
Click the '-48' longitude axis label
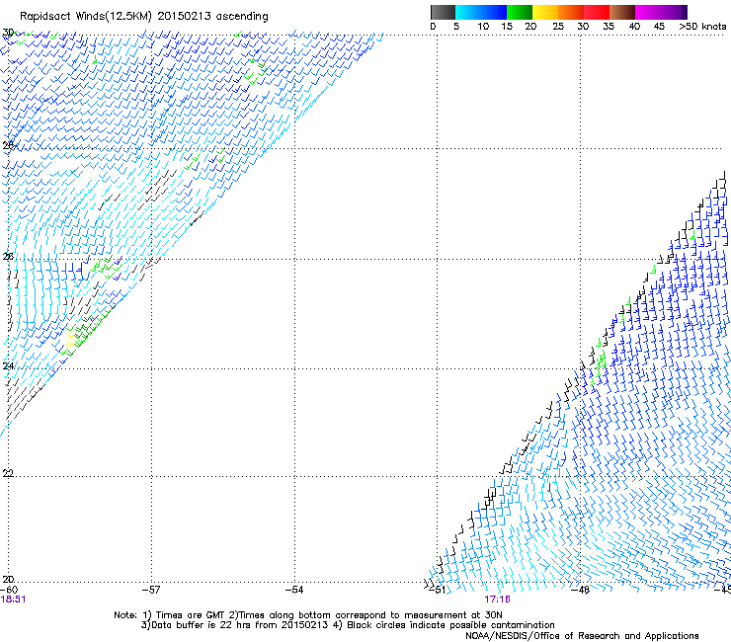580,590
